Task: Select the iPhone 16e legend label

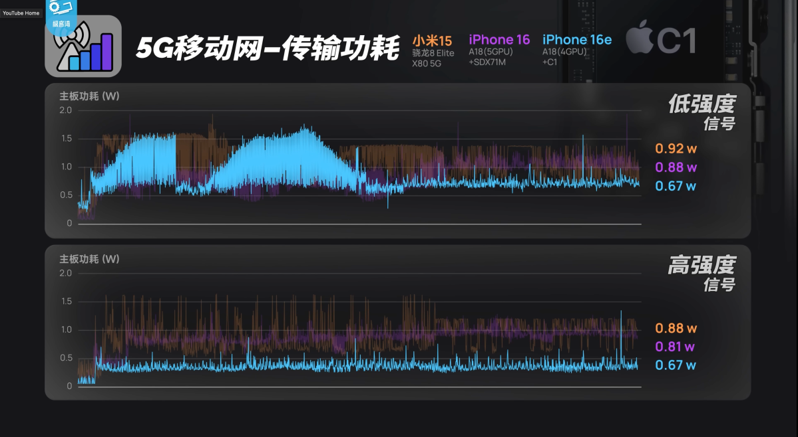Action: (x=577, y=40)
